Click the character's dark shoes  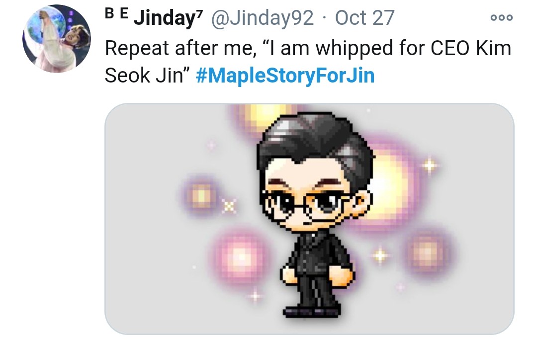coord(312,312)
